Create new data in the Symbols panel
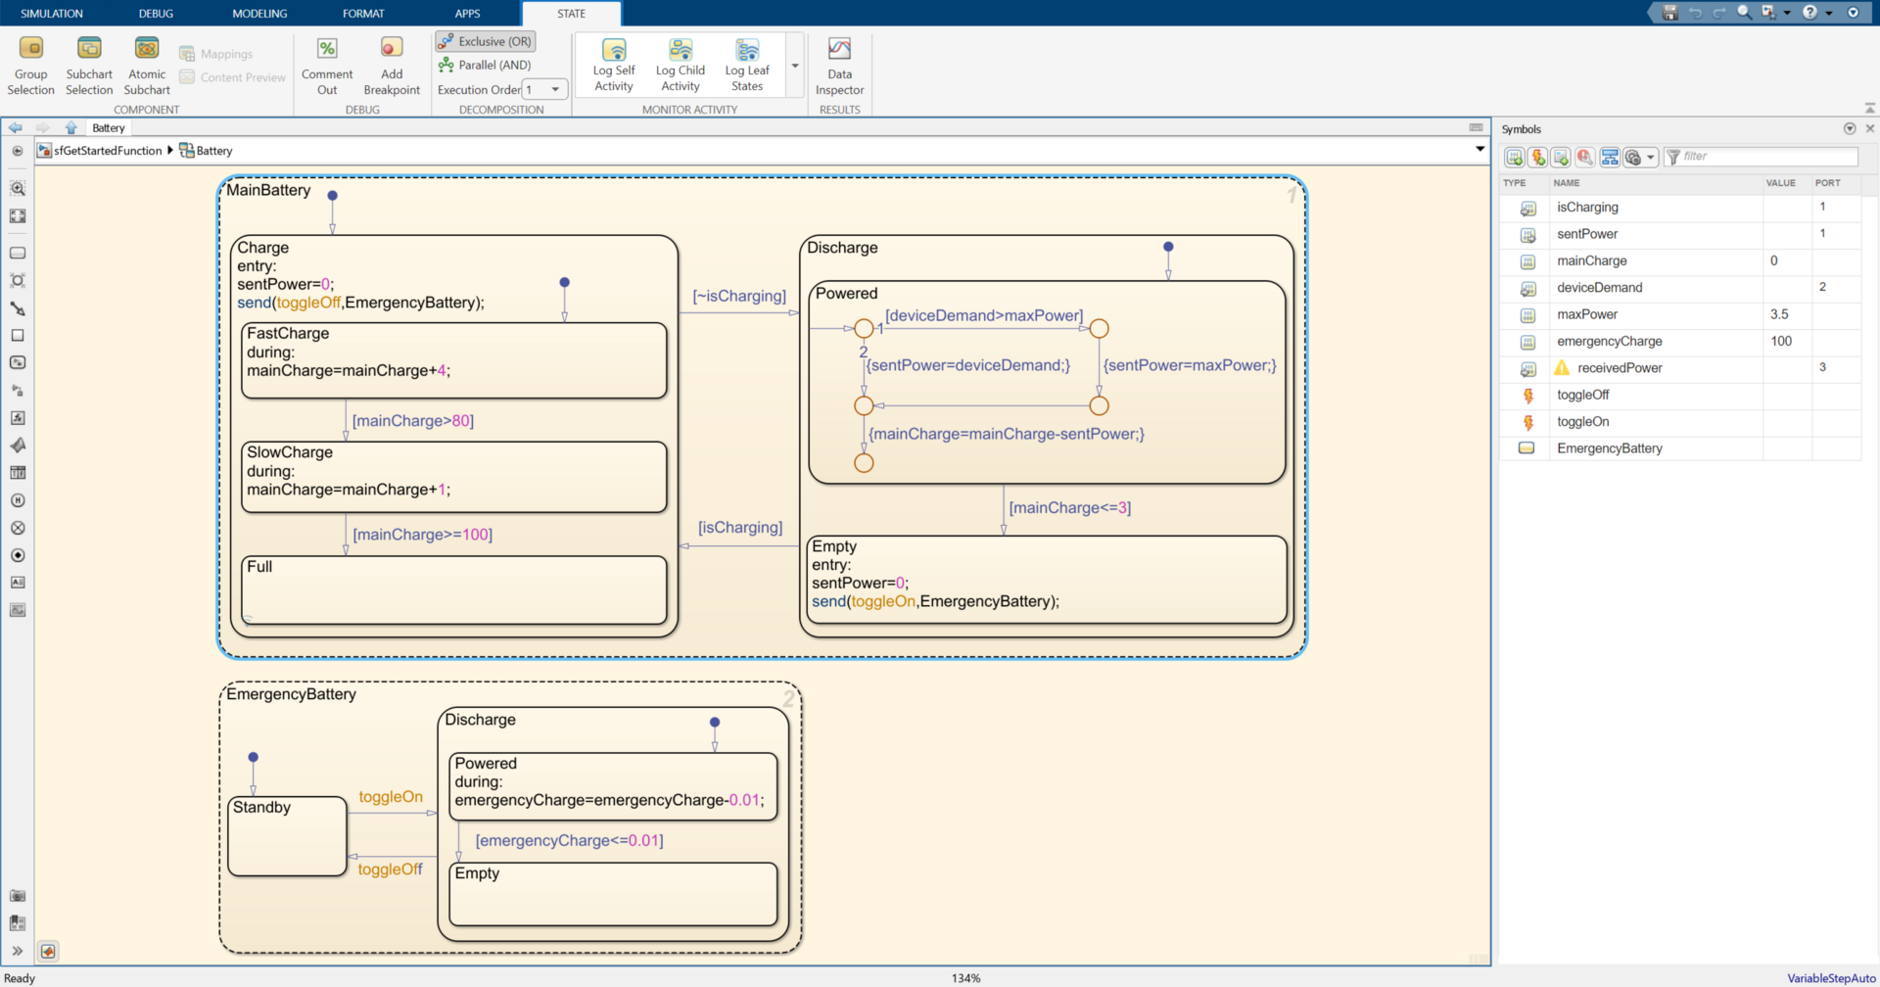The image size is (1880, 987). (x=1514, y=157)
